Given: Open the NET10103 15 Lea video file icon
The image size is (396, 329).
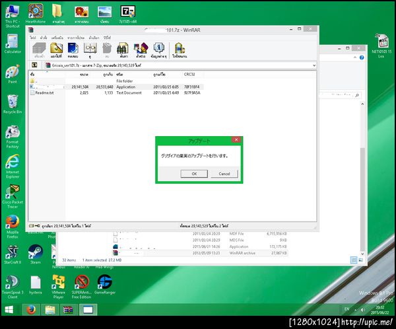Looking at the screenshot, I should pyautogui.click(x=381, y=46).
